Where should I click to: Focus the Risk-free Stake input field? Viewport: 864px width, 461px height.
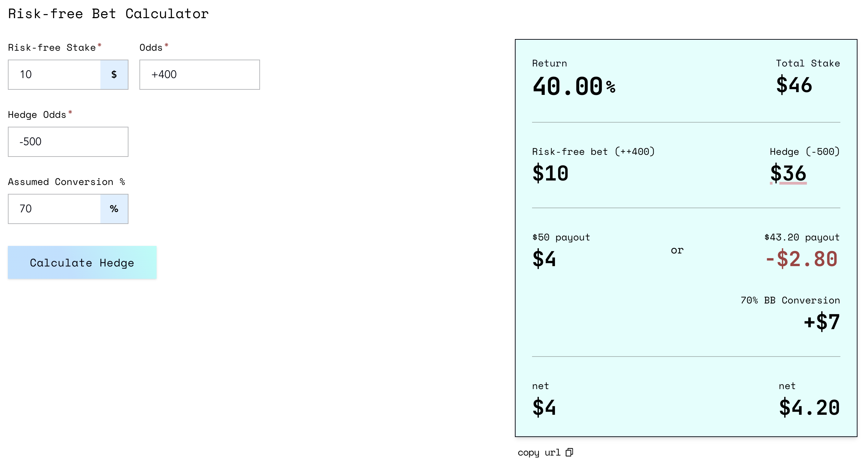[x=55, y=75]
